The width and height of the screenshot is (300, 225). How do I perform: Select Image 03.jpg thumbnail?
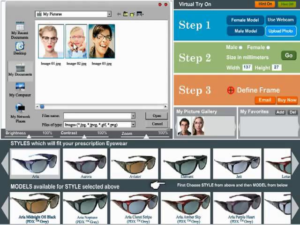(102, 41)
